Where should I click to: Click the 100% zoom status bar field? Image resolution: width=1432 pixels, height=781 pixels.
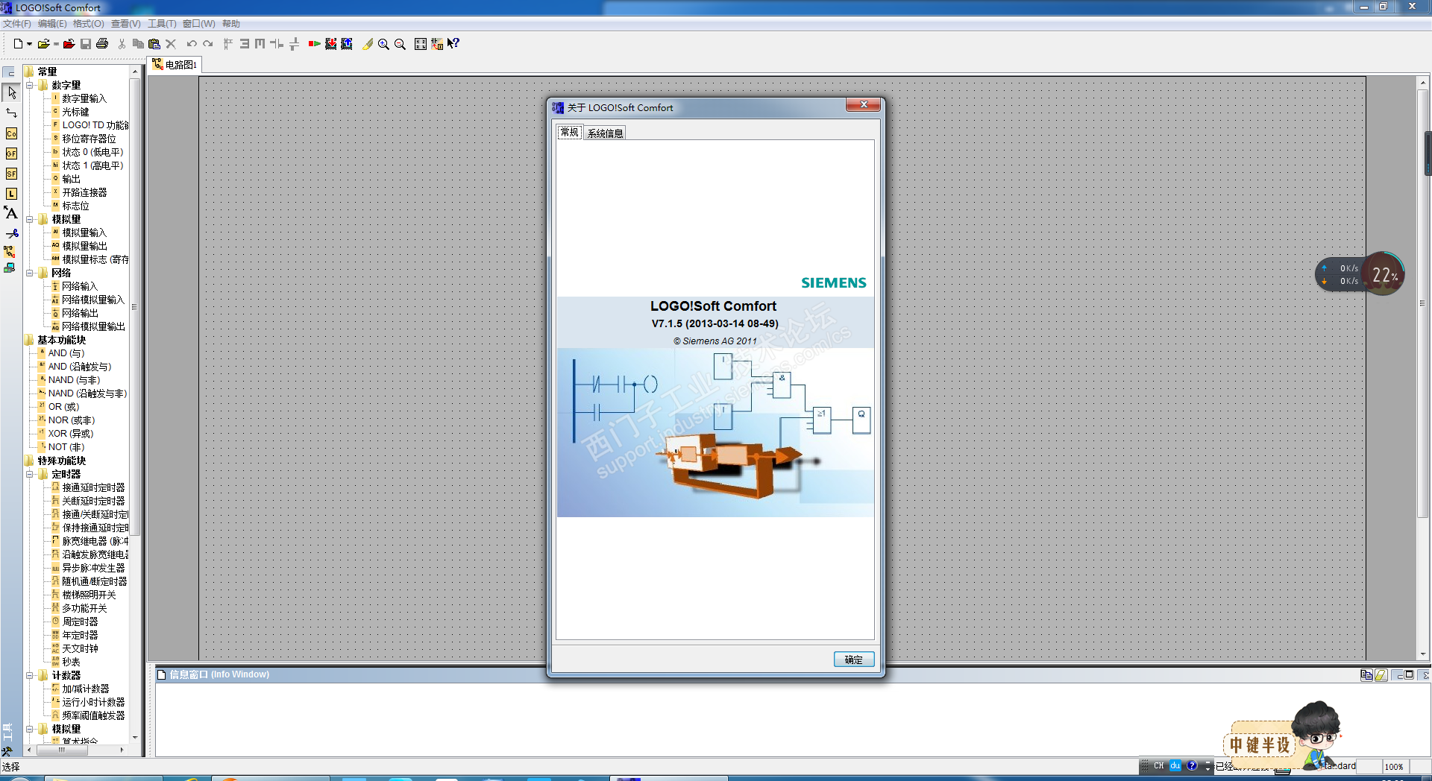[1394, 766]
